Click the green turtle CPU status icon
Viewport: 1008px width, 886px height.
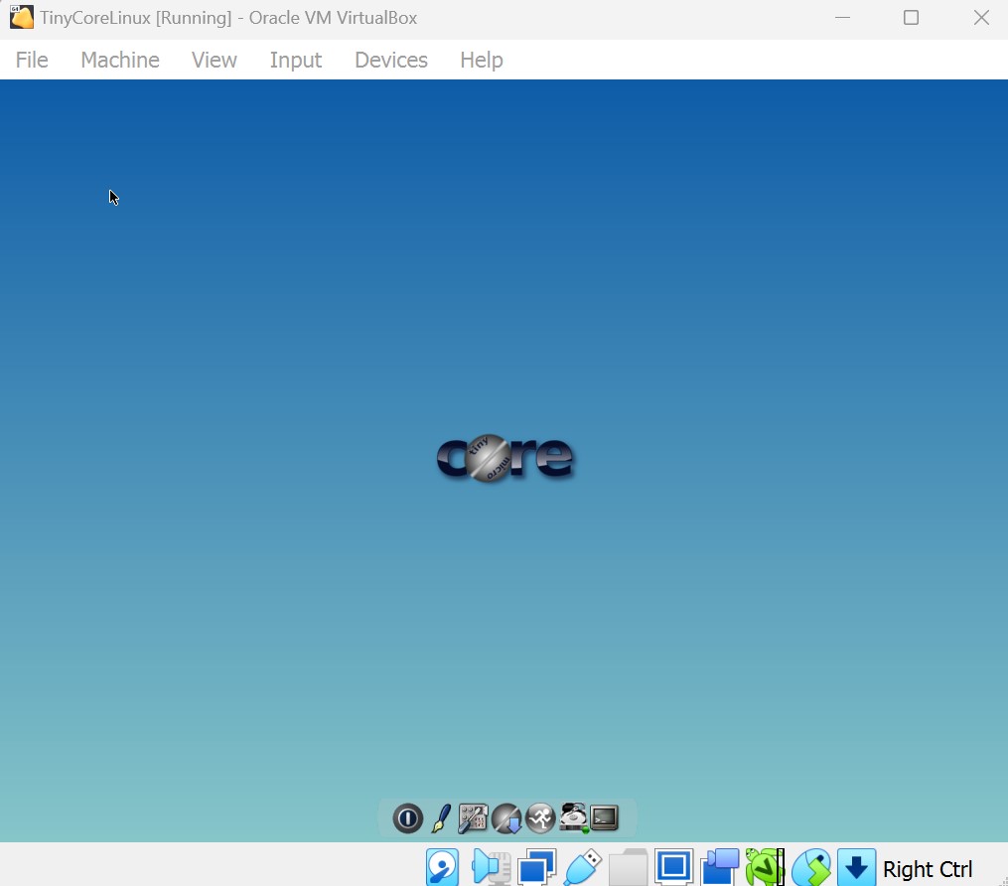tap(765, 867)
